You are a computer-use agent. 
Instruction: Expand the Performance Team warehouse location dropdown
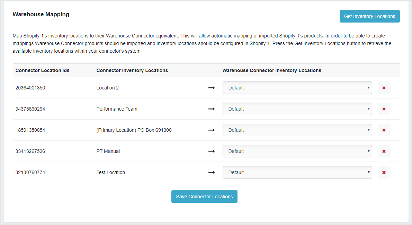coord(297,109)
